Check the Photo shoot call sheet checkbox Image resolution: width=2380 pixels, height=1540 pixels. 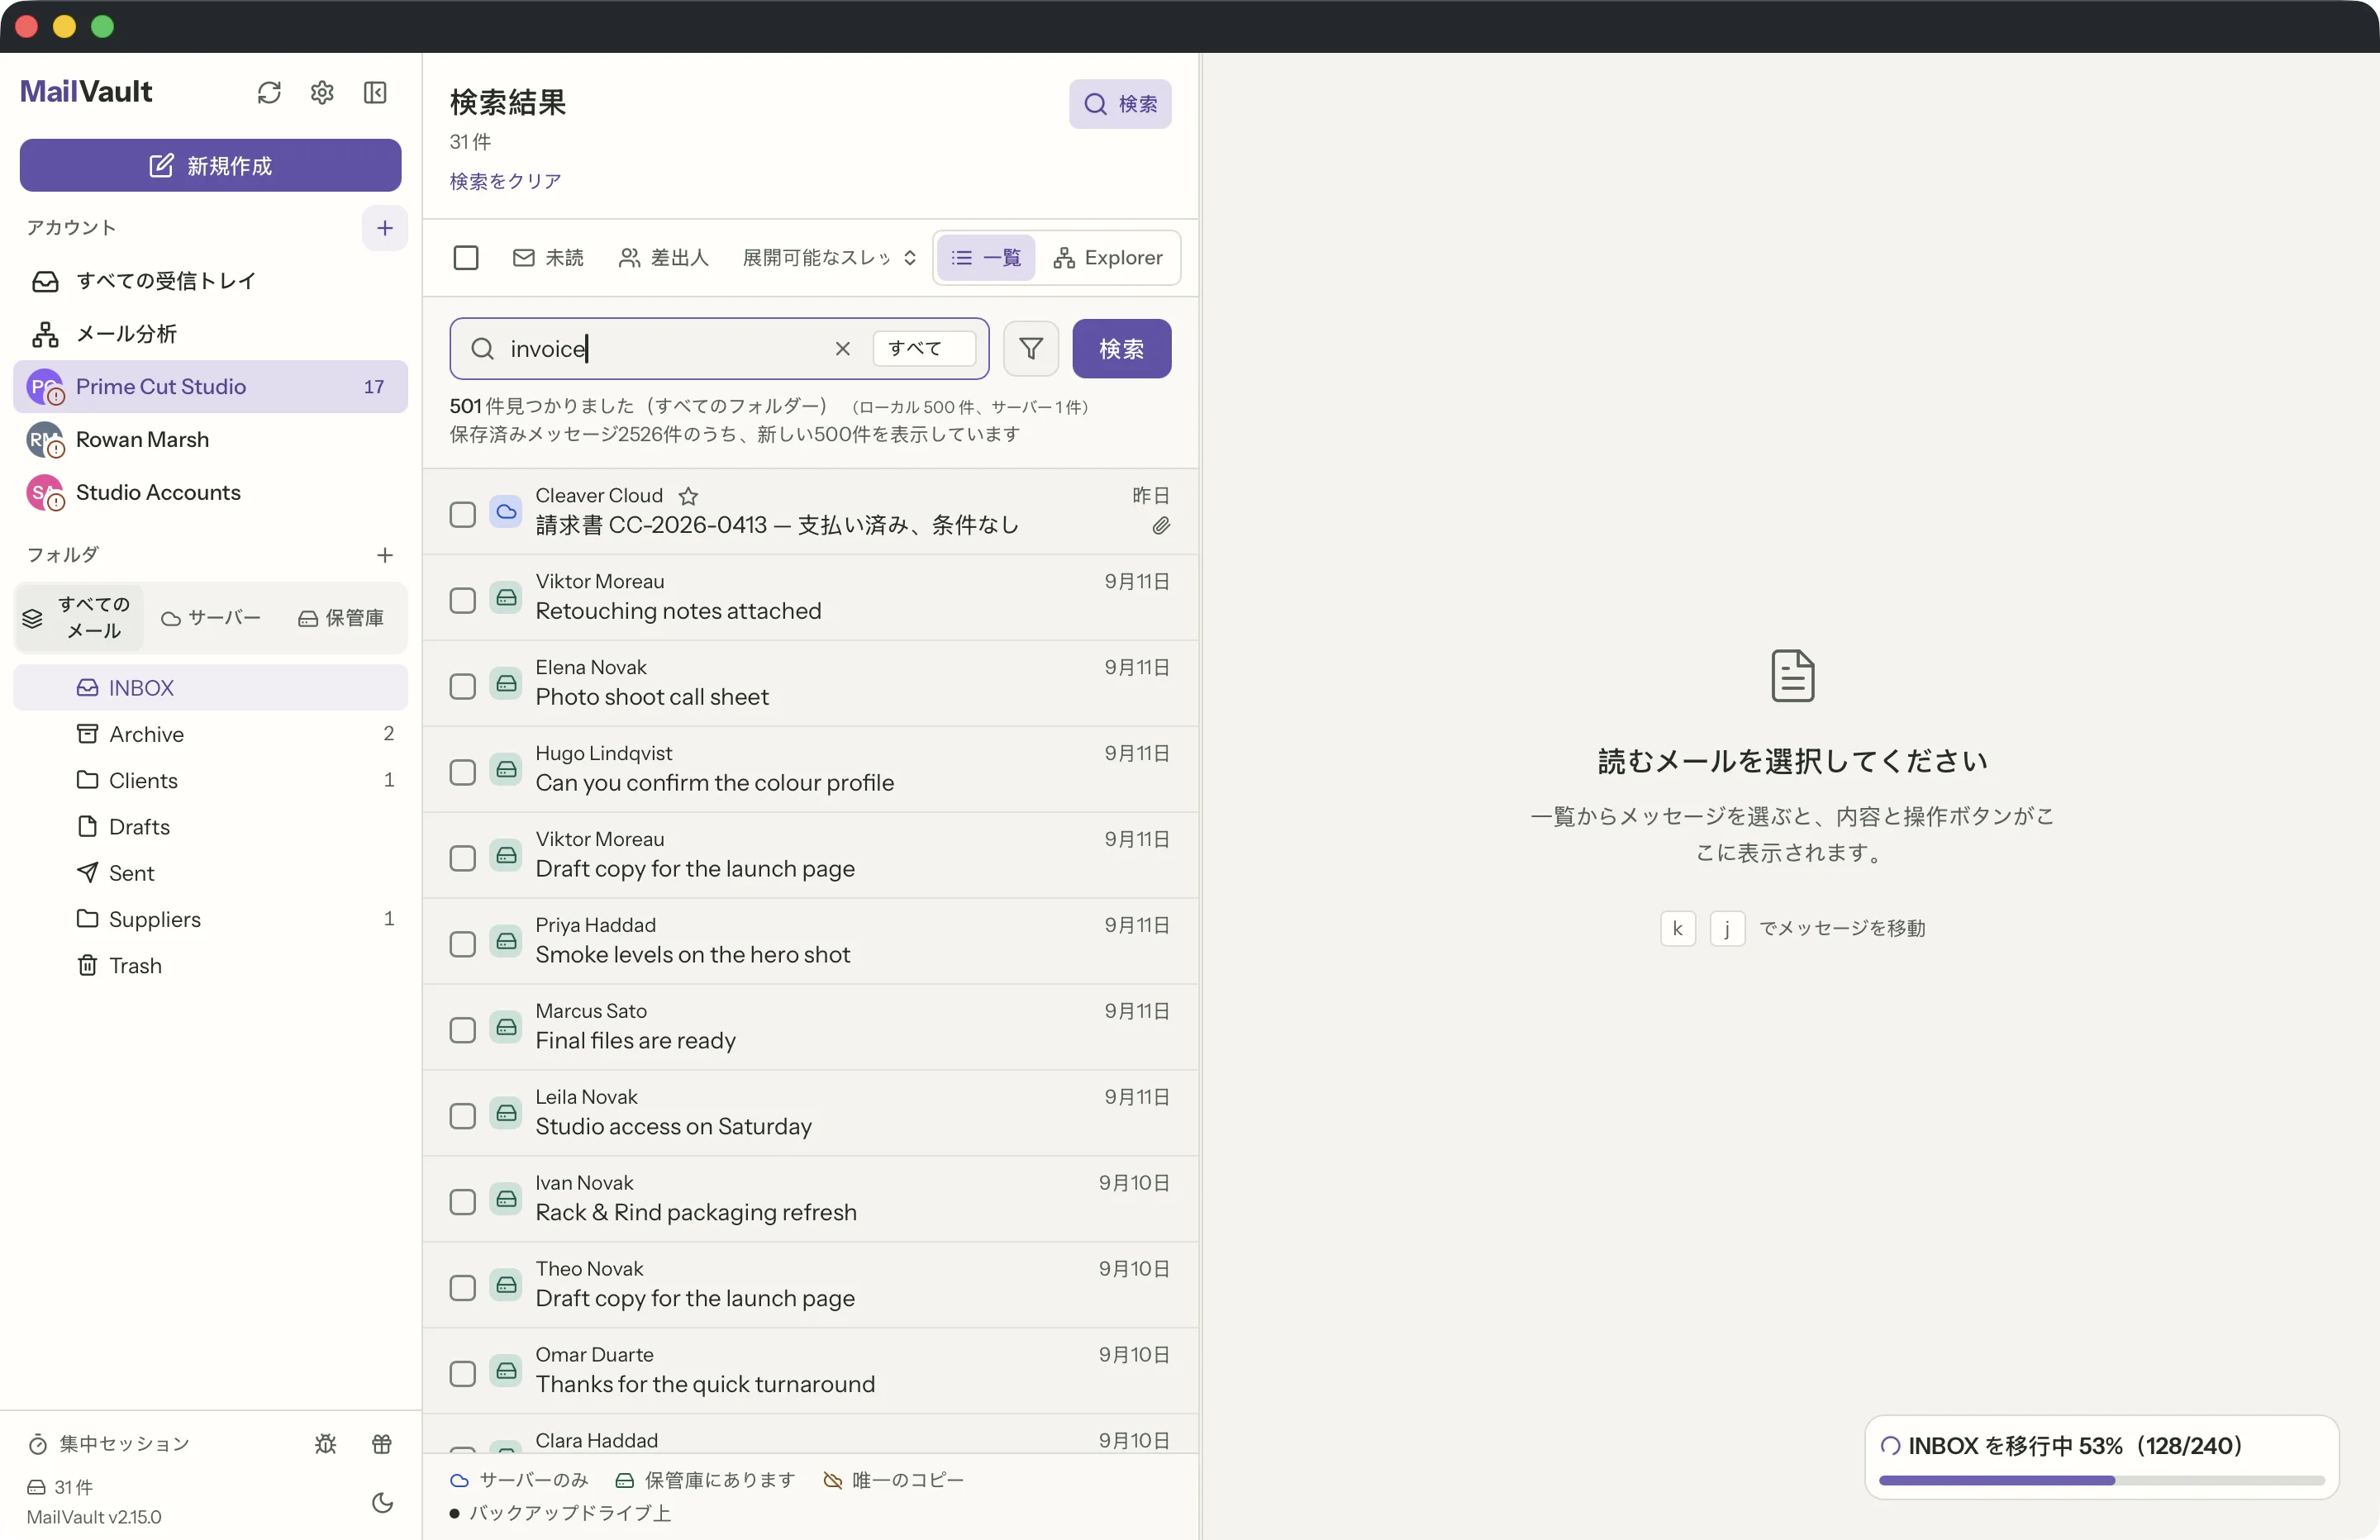463,687
